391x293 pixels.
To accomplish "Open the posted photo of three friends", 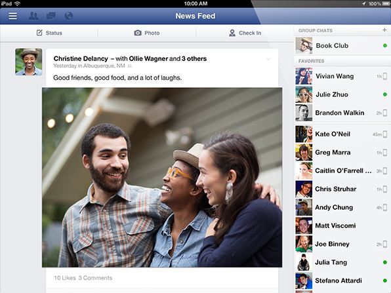I will [162, 178].
